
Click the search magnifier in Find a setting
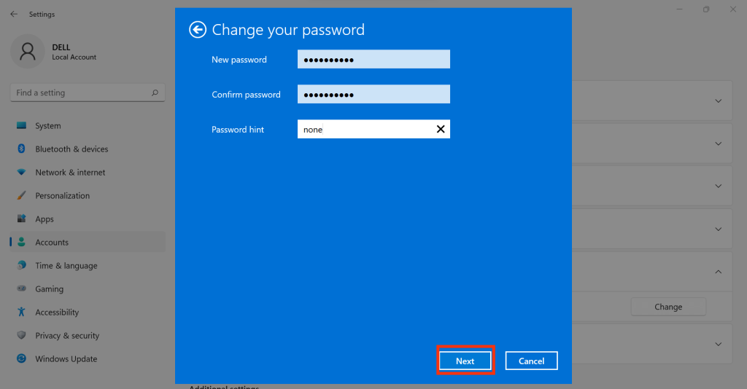point(155,93)
